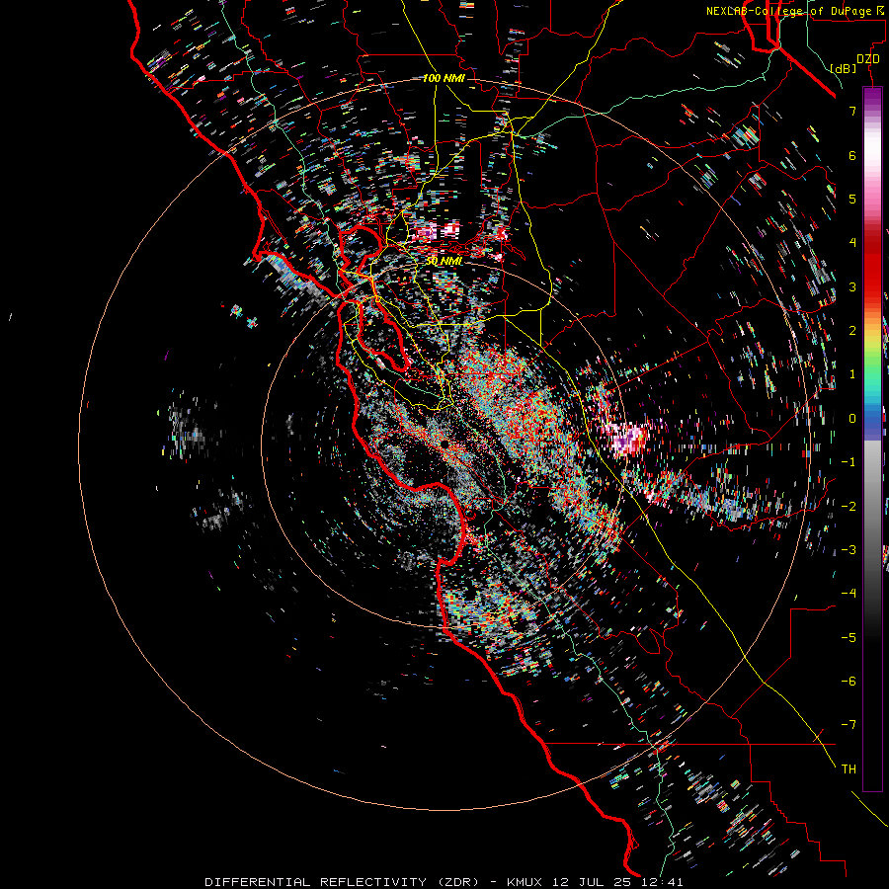Click the -5 value on the color scale
889x889 pixels.
(849, 638)
